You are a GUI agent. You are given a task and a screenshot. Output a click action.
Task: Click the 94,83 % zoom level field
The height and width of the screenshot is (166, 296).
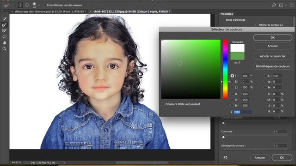coord(17,162)
